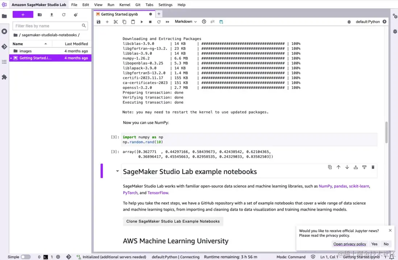Sort files by Last Modified column
Screen dimensions: 398x260
pyautogui.click(x=71, y=44)
